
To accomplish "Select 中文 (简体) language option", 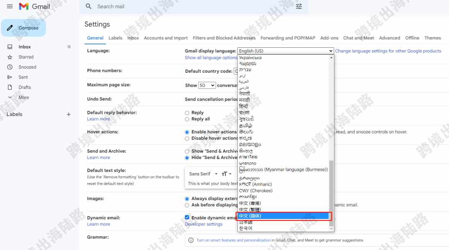I will pyautogui.click(x=284, y=216).
